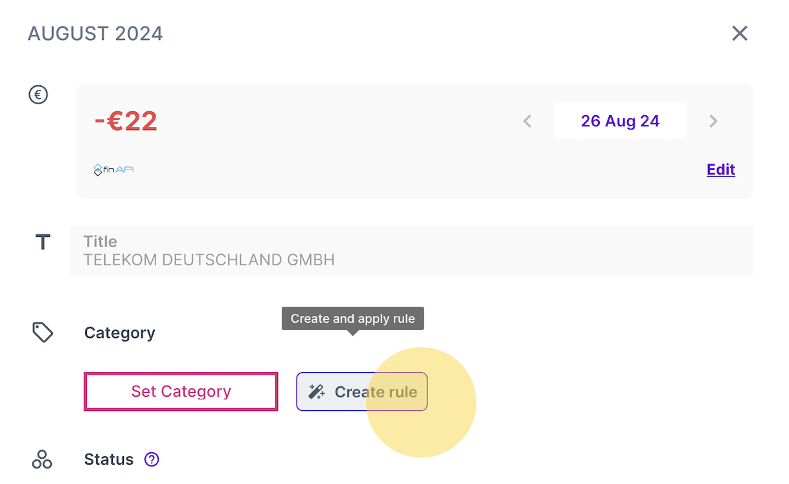Click the Create and apply rule tooltip
This screenshot has height=484, width=789.
(352, 318)
